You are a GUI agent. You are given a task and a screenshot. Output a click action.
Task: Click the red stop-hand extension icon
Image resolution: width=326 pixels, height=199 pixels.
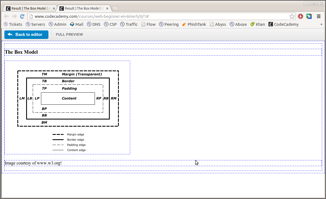[300, 16]
